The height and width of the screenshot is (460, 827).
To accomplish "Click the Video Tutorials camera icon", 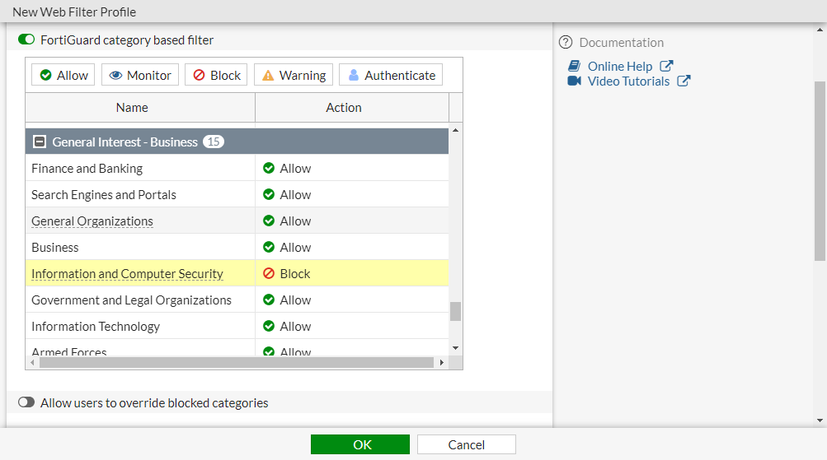I will [x=575, y=81].
